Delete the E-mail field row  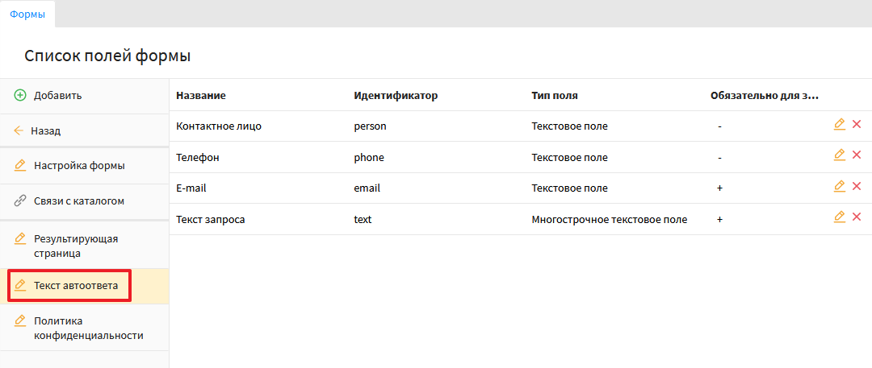coord(857,186)
